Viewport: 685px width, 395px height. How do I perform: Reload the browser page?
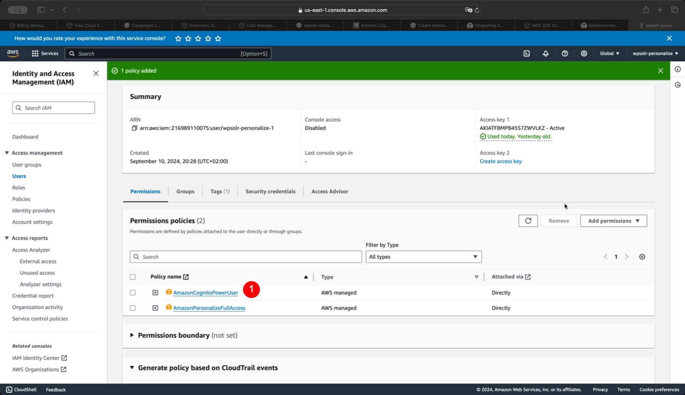tap(477, 10)
